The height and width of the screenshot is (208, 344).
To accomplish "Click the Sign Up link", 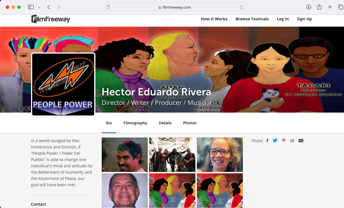I will (304, 19).
